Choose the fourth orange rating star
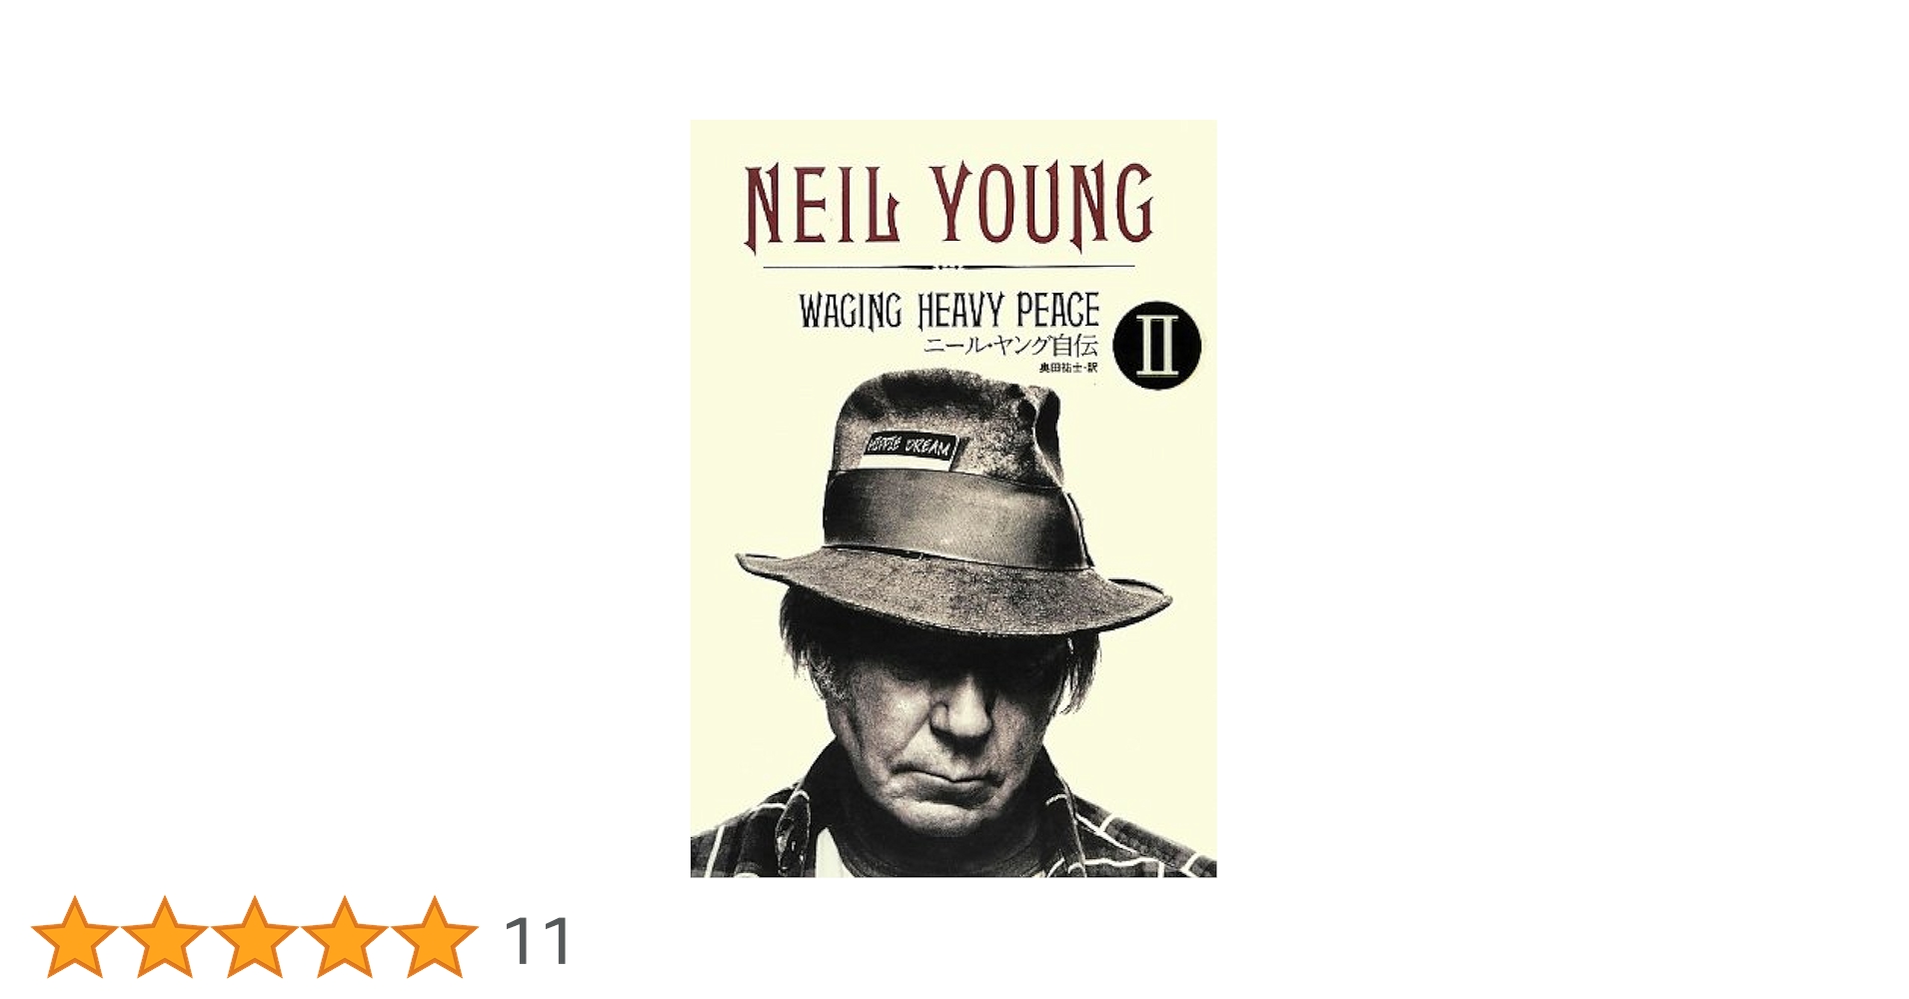This screenshot has width=1909, height=999. [x=344, y=936]
